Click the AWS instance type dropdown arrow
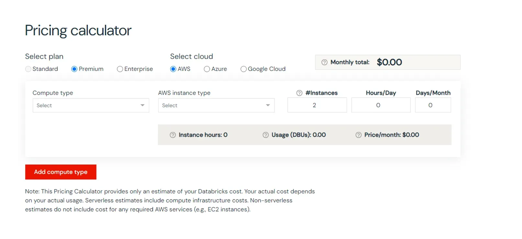522x239 pixels. click(268, 106)
